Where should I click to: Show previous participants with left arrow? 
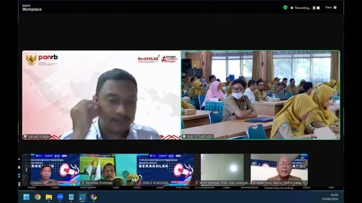pyautogui.click(x=27, y=170)
